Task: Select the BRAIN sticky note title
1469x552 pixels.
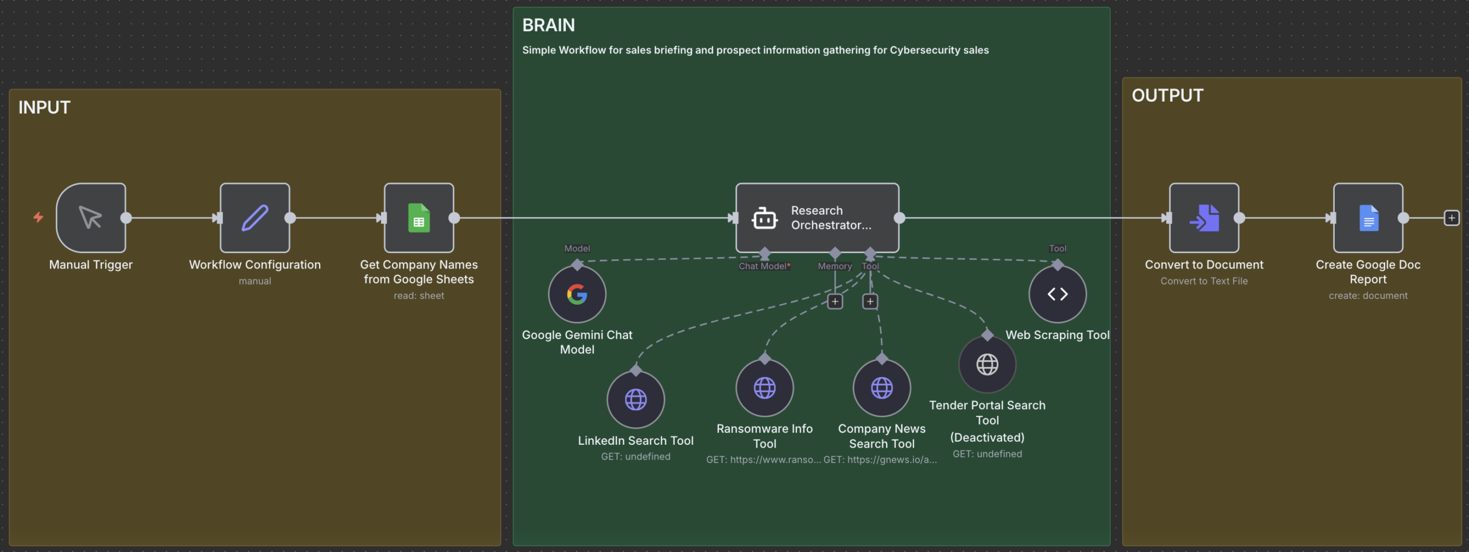Action: [548, 25]
